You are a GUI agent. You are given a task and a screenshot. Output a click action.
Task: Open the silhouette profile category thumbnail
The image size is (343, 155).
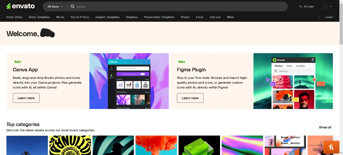(x=113, y=145)
